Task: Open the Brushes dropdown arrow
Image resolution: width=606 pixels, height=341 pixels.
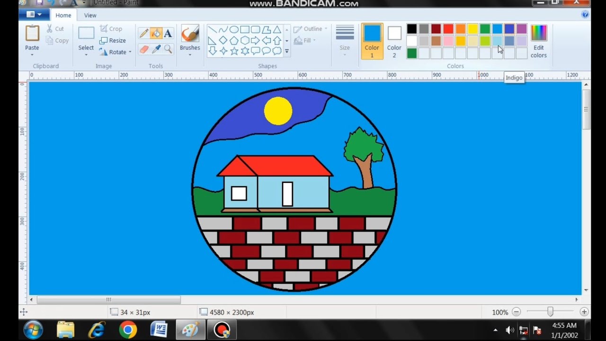Action: click(190, 54)
